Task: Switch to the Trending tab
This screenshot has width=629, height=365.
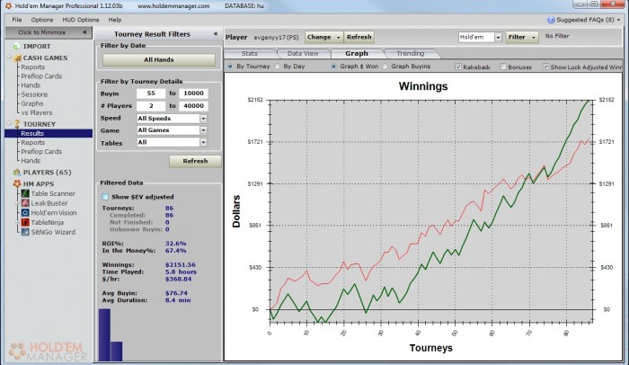Action: tap(411, 53)
